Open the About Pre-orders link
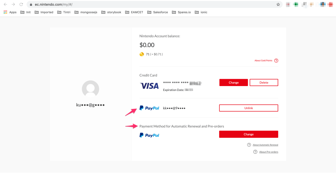The width and height of the screenshot is (336, 178). pyautogui.click(x=268, y=152)
